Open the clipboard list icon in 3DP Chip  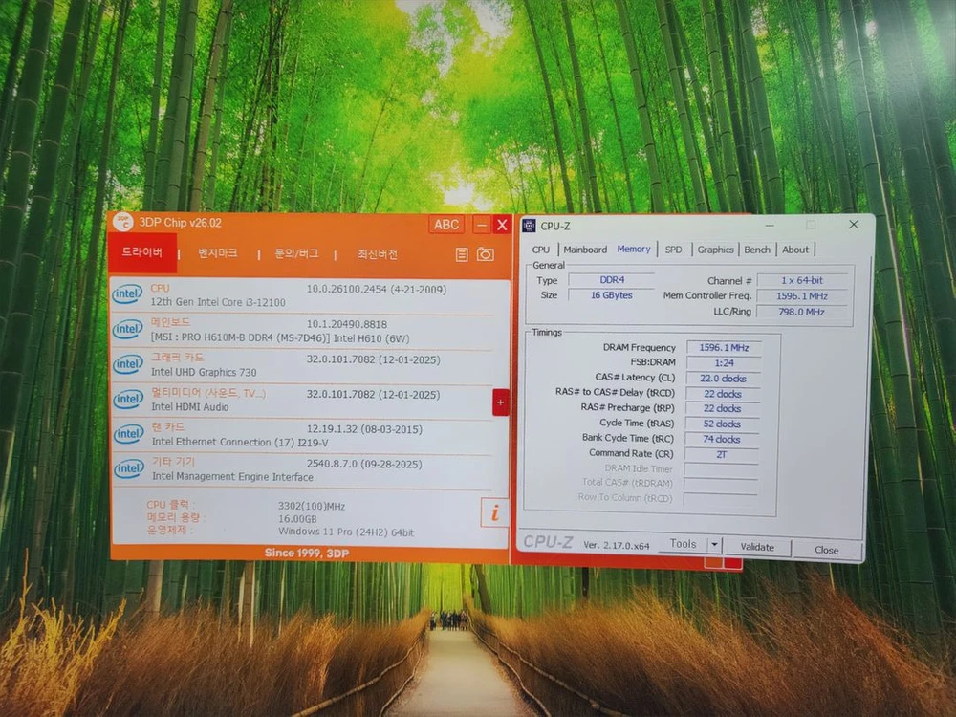tap(462, 255)
